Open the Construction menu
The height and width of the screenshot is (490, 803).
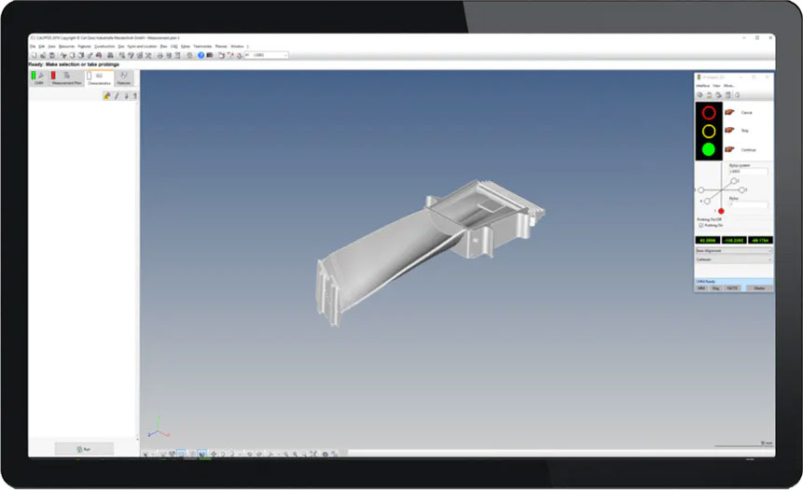[x=104, y=47]
